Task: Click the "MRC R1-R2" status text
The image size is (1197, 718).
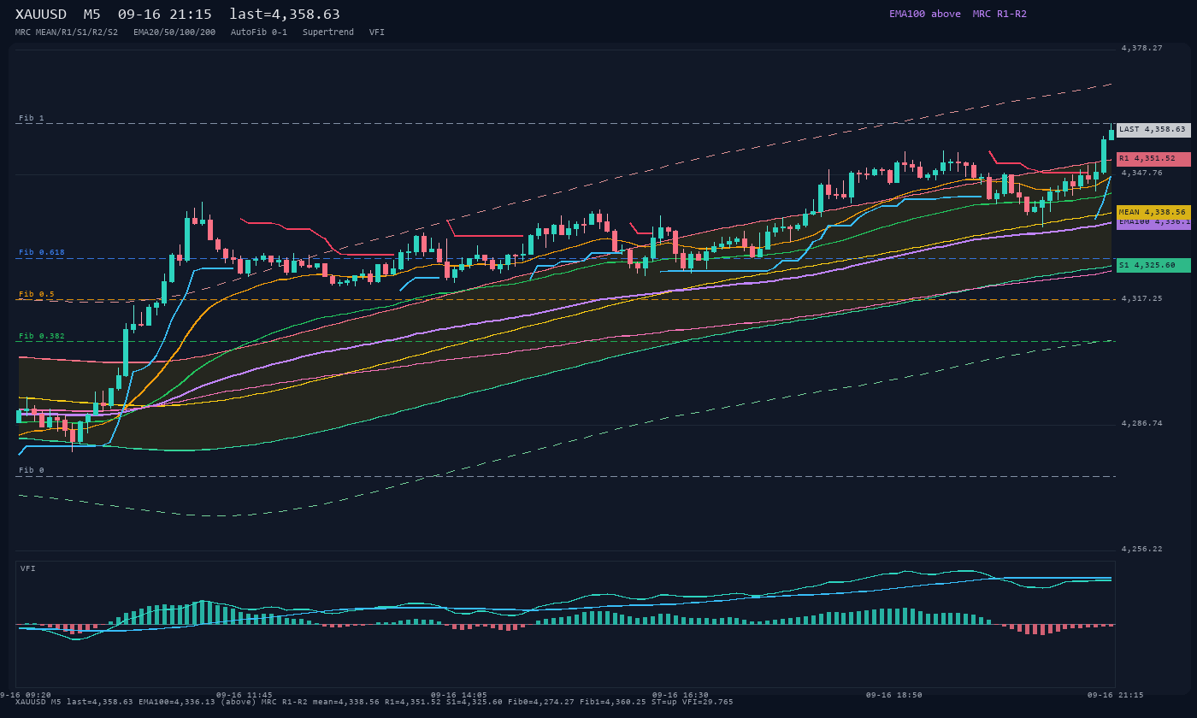Action: click(999, 14)
